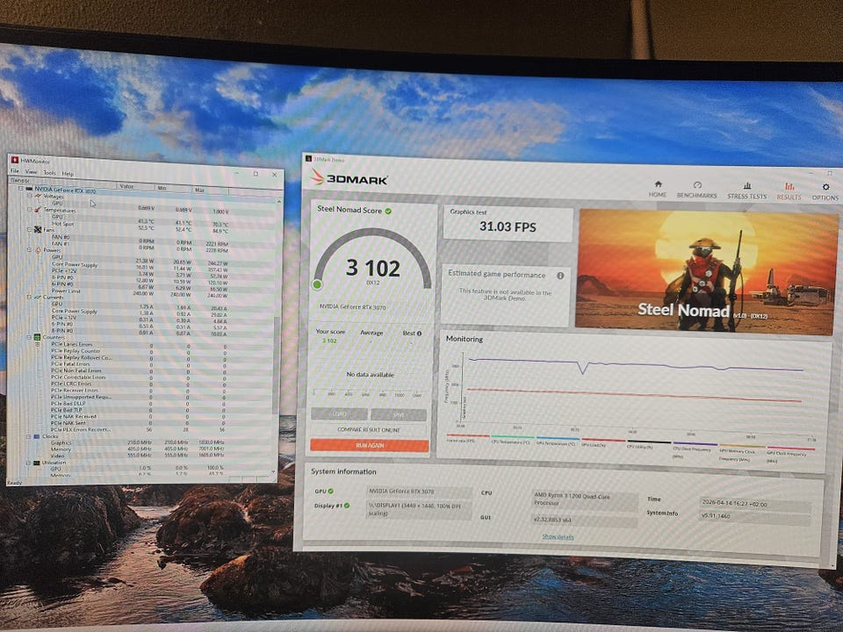Collapse the Clocks tree node
Screen dimensions: 843x632
tap(30, 436)
